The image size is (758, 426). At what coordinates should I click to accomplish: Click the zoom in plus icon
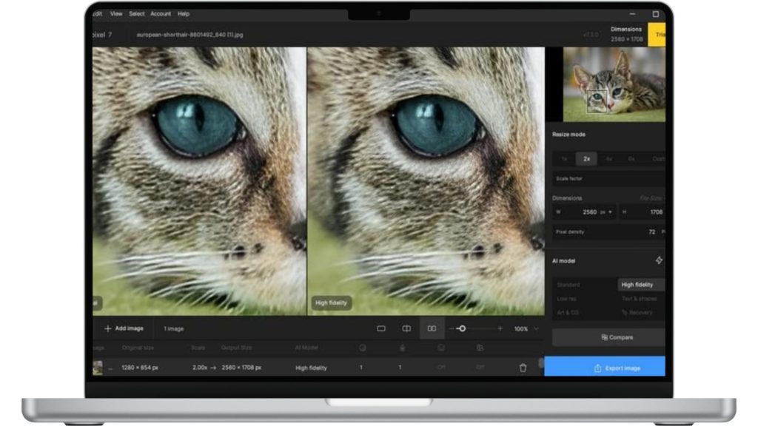[x=500, y=328]
